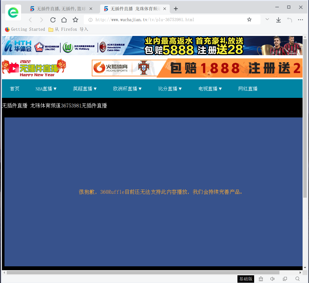The height and width of the screenshot is (283, 309).
Task: Toggle the multi-window view icon
Action: click(x=285, y=279)
